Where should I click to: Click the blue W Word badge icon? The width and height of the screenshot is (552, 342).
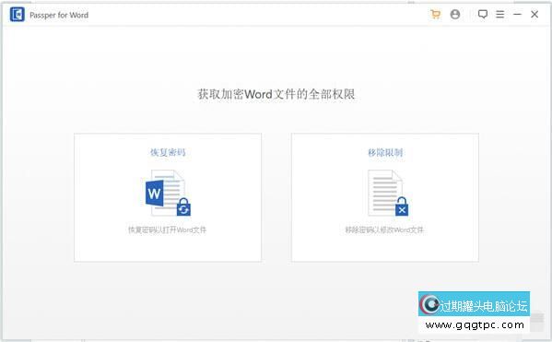point(154,193)
